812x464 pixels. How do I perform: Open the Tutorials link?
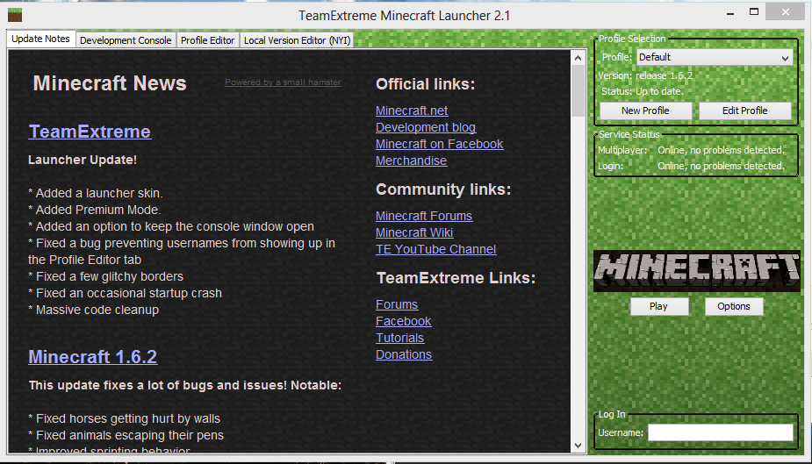click(399, 338)
